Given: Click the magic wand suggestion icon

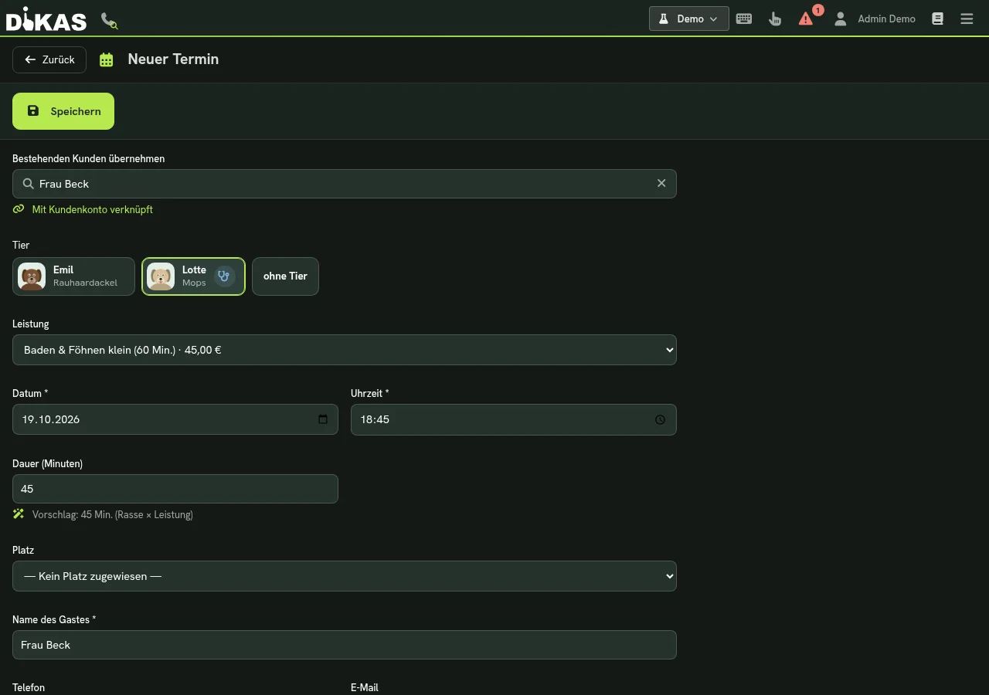Looking at the screenshot, I should pos(19,514).
